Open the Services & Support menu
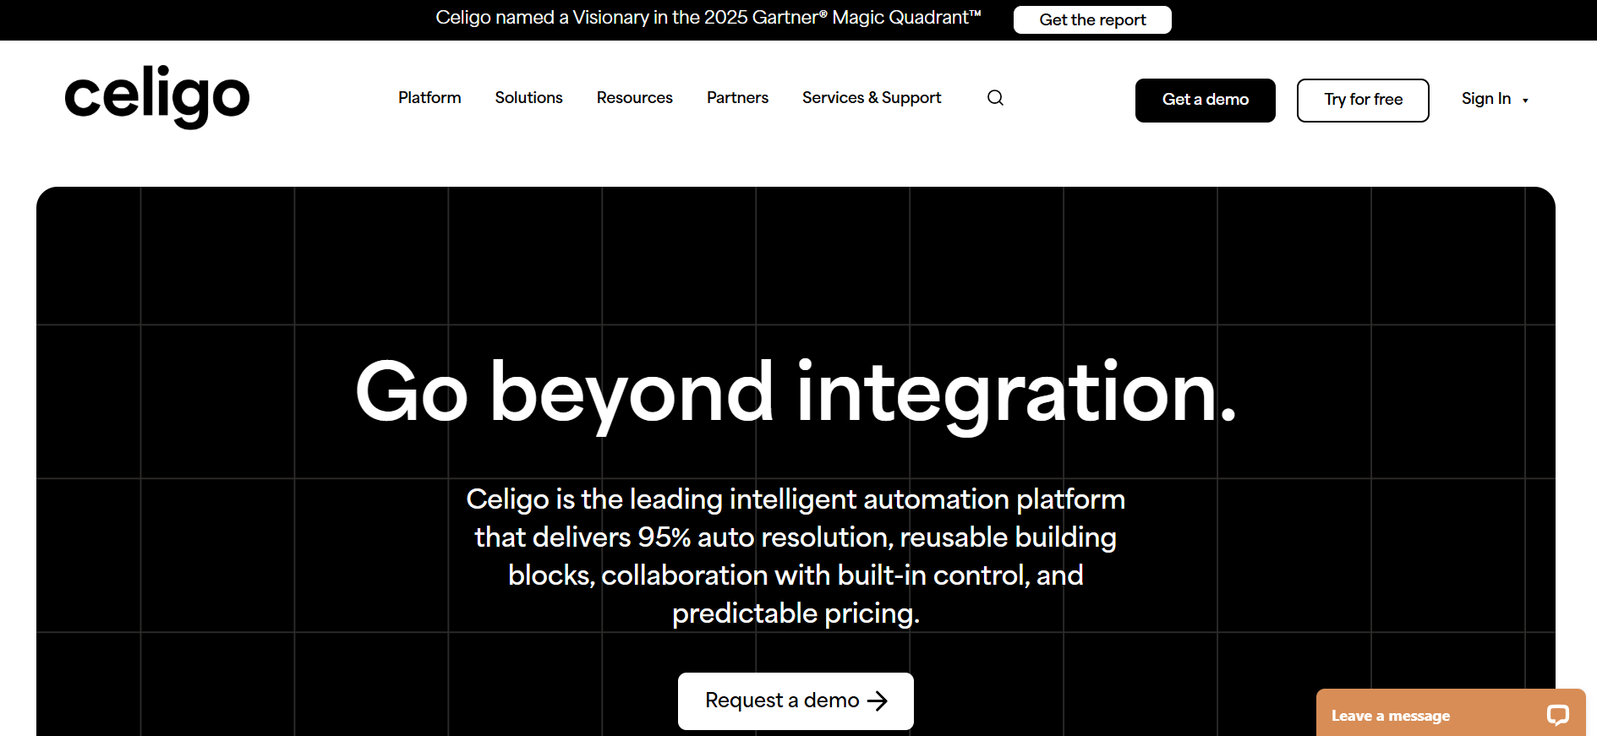This screenshot has height=736, width=1597. pos(871,98)
